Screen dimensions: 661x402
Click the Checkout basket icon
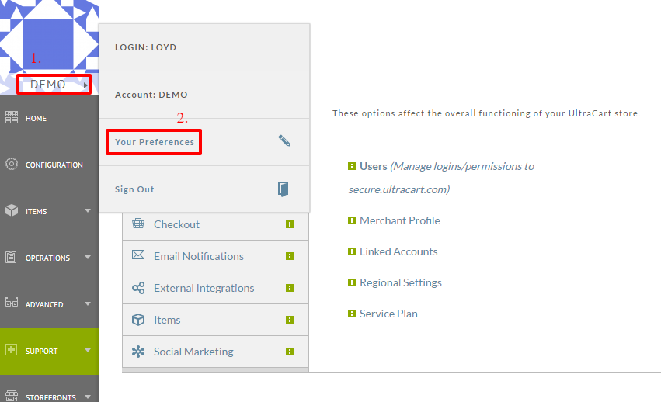pos(138,224)
